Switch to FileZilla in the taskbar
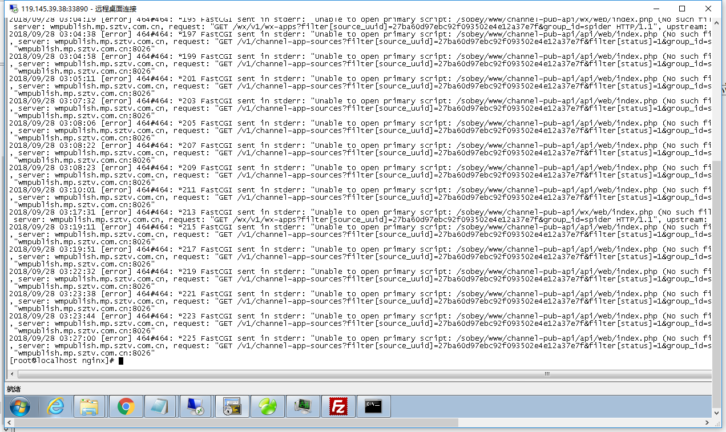Image resolution: width=726 pixels, height=432 pixels. (x=338, y=406)
